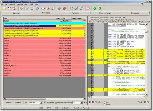Click the source view scroll down arrow
The image size is (153, 111).
click(x=146, y=95)
